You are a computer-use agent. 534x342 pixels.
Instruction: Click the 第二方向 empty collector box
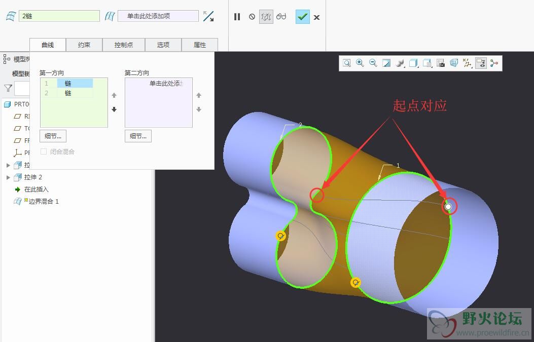(x=159, y=102)
